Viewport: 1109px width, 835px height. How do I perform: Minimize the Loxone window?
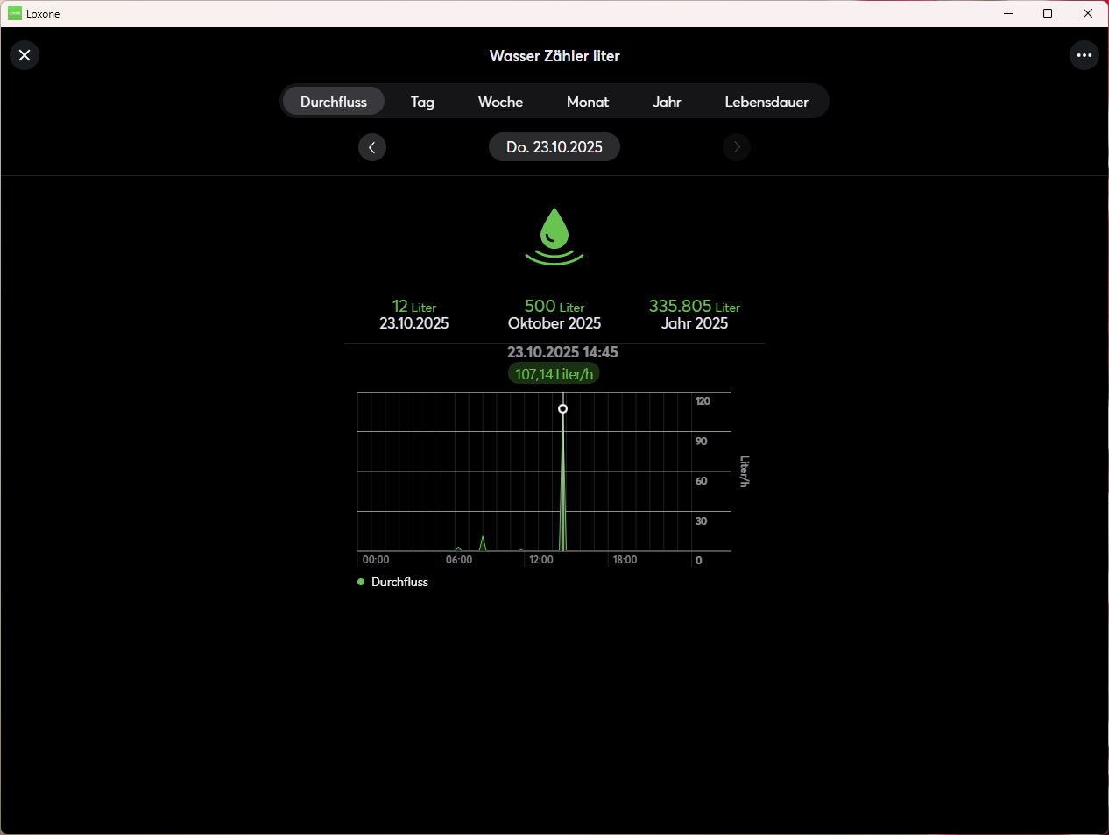tap(1008, 13)
